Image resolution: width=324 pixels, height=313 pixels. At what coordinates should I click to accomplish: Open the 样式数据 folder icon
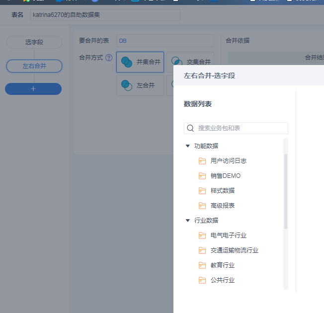(202, 191)
